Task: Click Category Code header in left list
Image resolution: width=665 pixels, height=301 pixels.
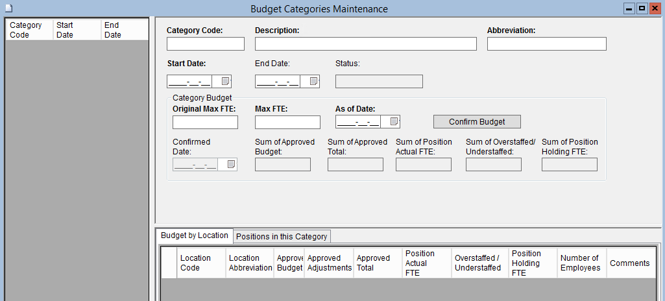Action: tap(29, 30)
